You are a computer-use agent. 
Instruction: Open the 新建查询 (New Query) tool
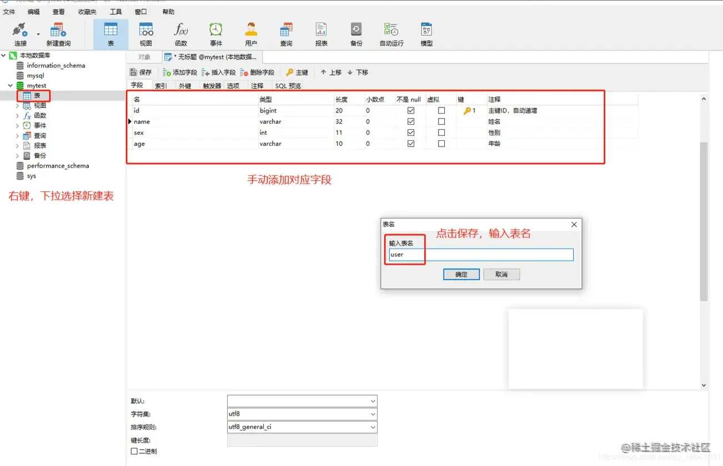58,33
